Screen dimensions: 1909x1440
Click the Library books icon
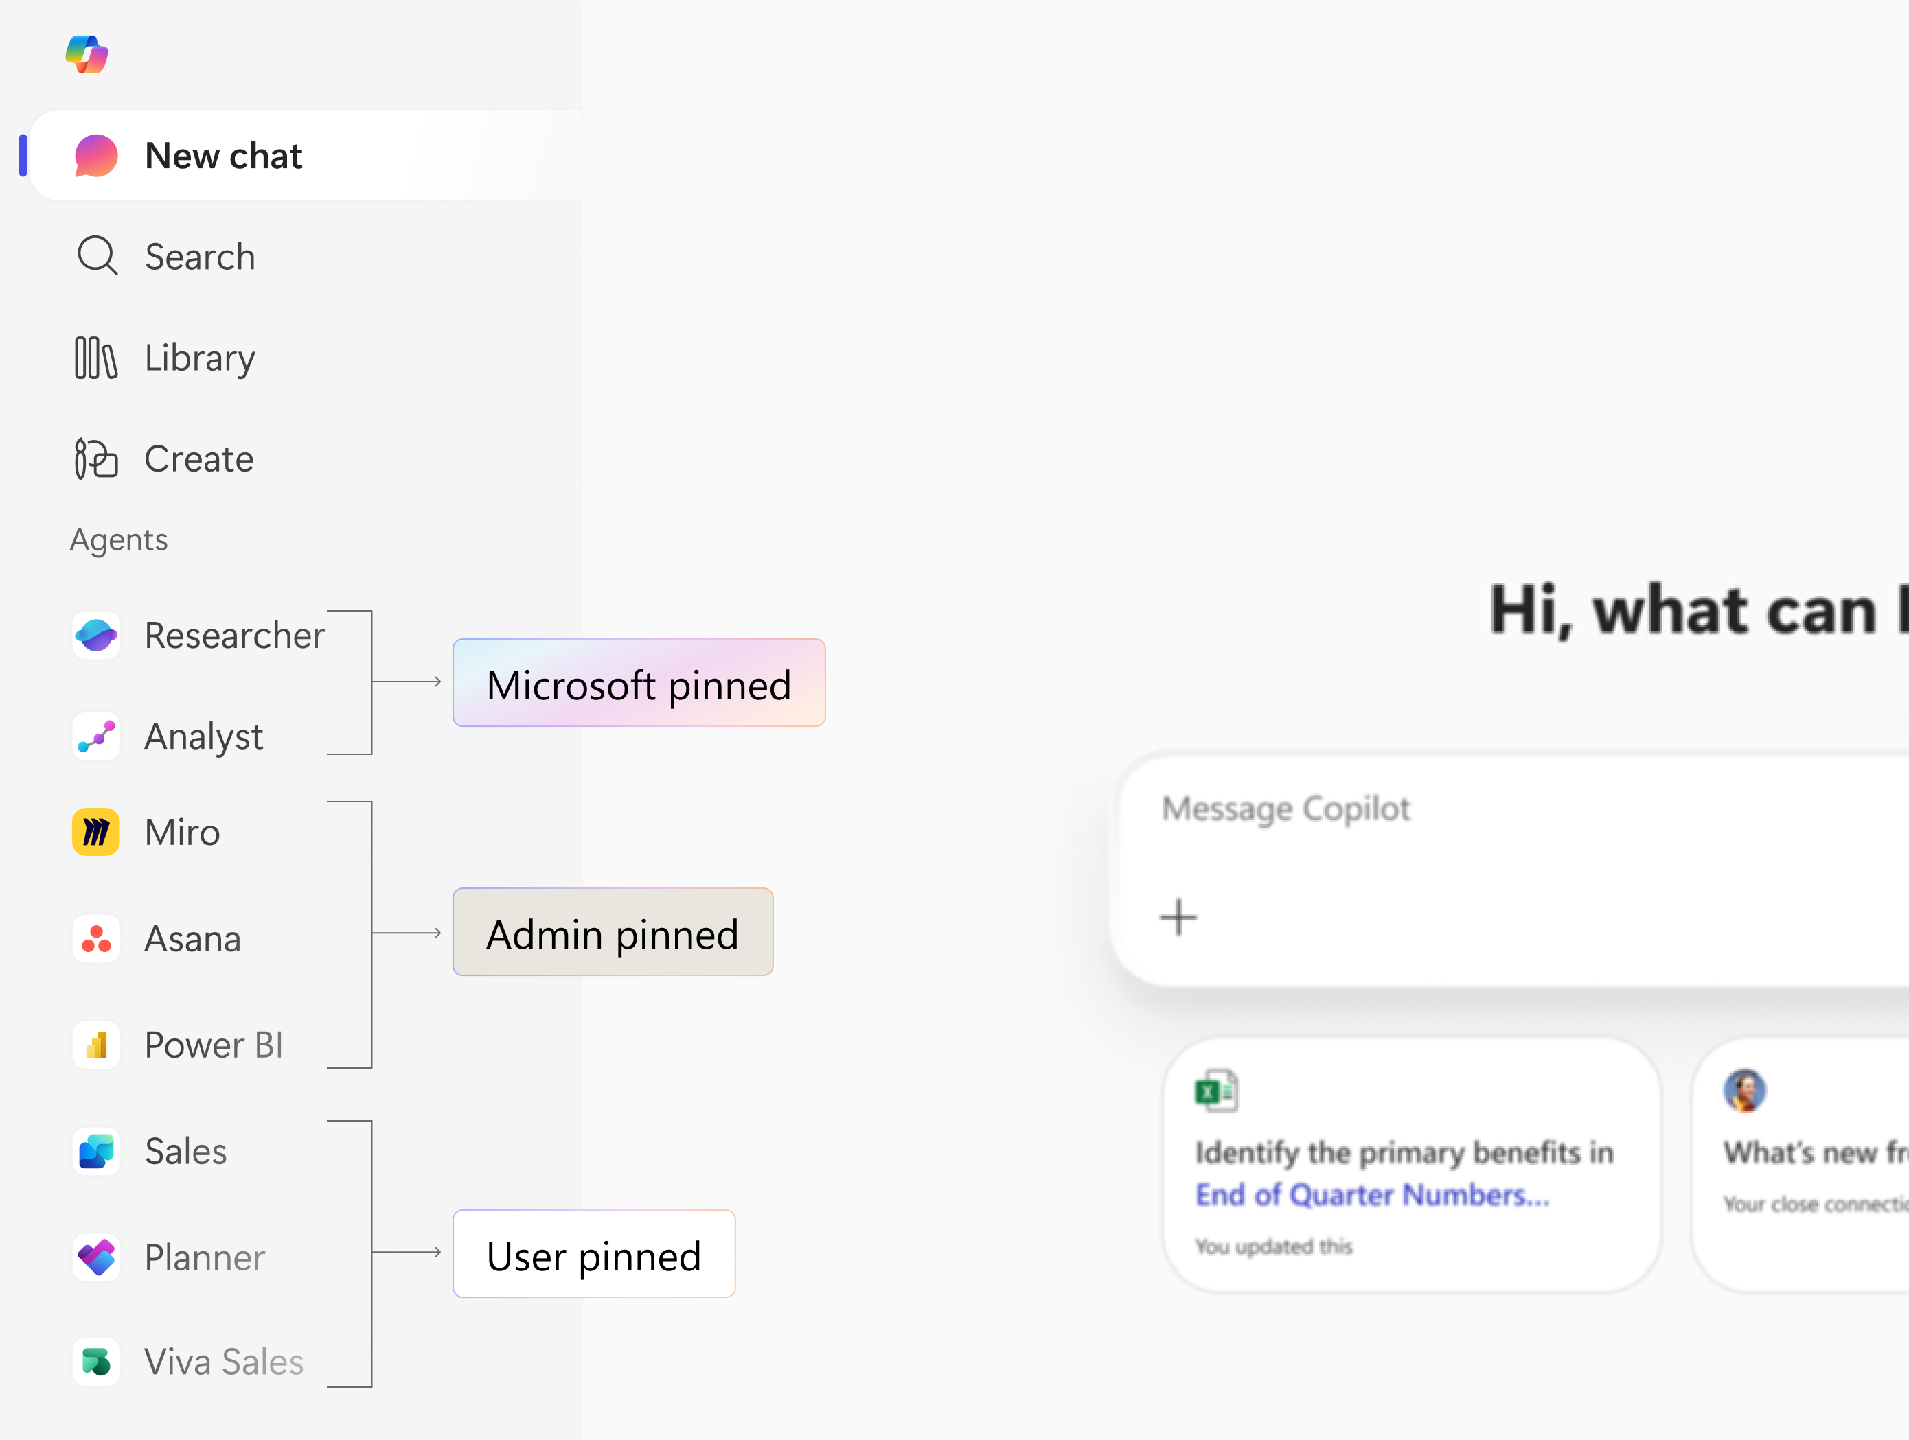[x=96, y=358]
